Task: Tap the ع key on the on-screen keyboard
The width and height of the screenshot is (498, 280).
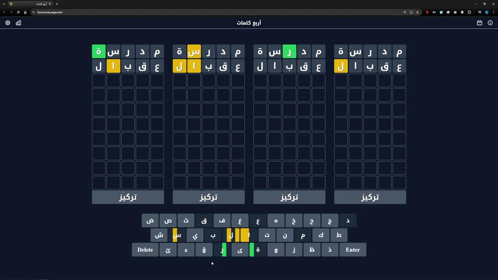Action: tap(258, 220)
